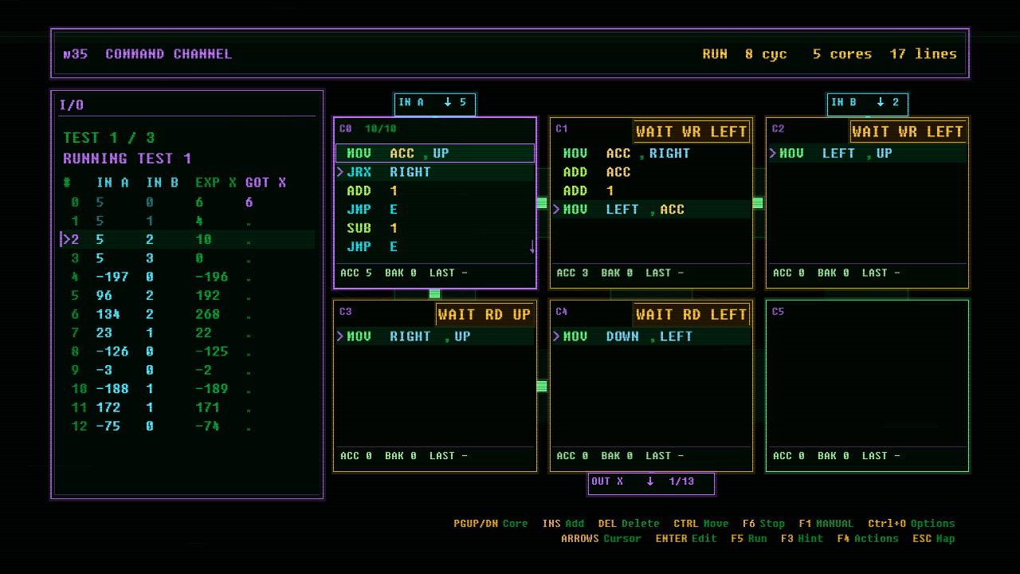Select the ADD 1 line in core C0
The height and width of the screenshot is (574, 1020).
(x=435, y=191)
